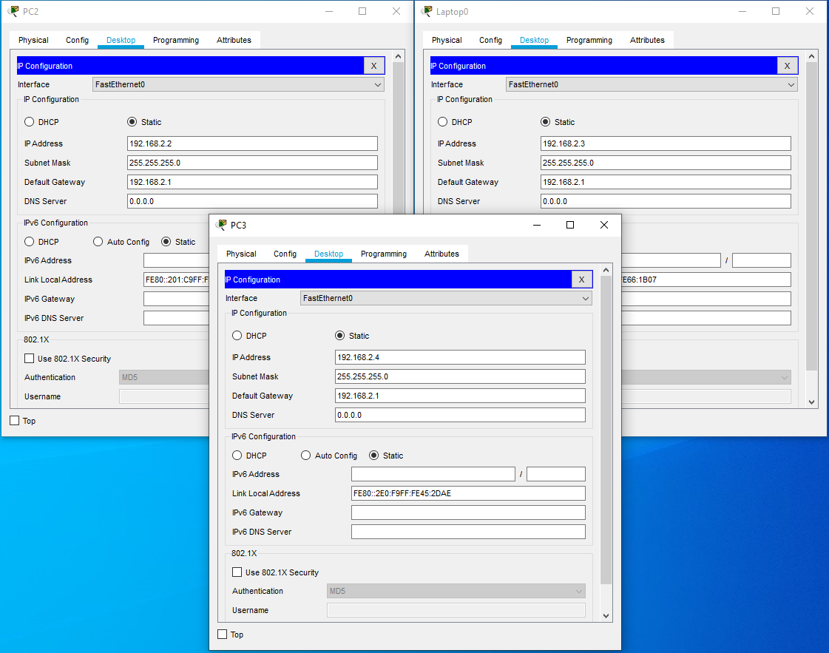Click scroll down arrow in PC3 window
This screenshot has height=653, width=829.
click(606, 615)
